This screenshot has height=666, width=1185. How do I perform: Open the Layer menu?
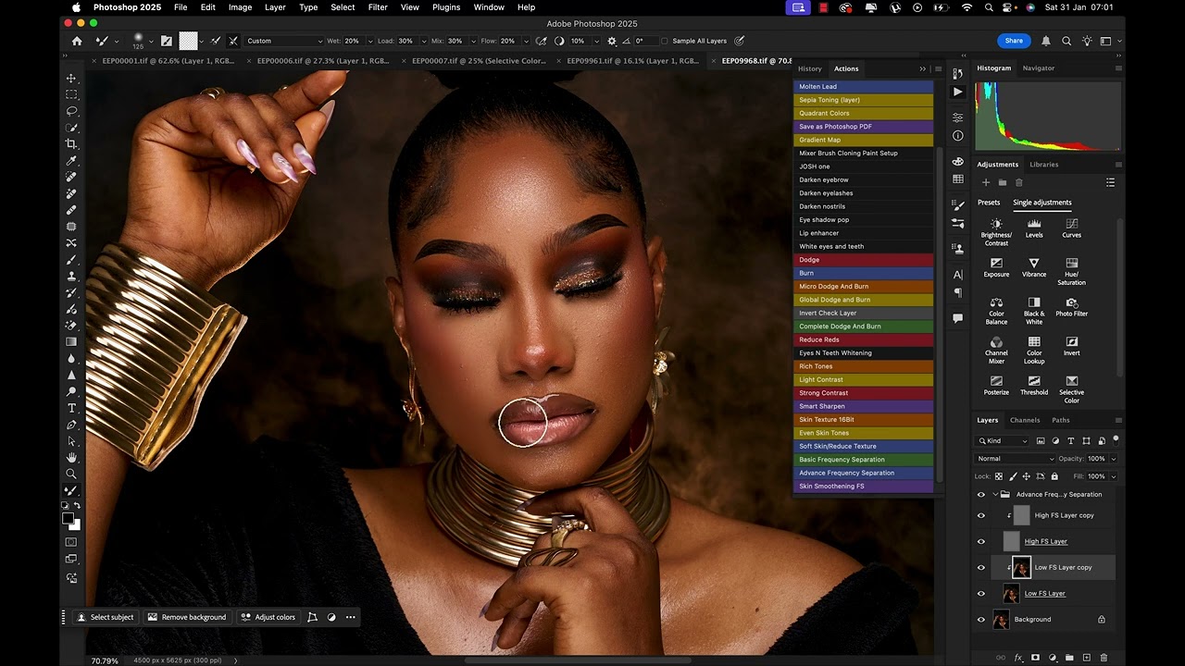(x=275, y=7)
